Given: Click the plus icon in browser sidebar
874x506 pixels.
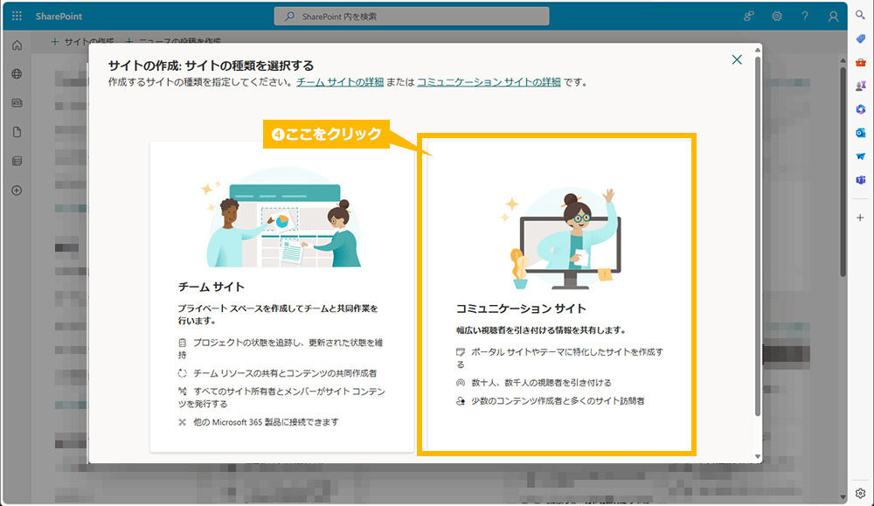Looking at the screenshot, I should [x=861, y=218].
